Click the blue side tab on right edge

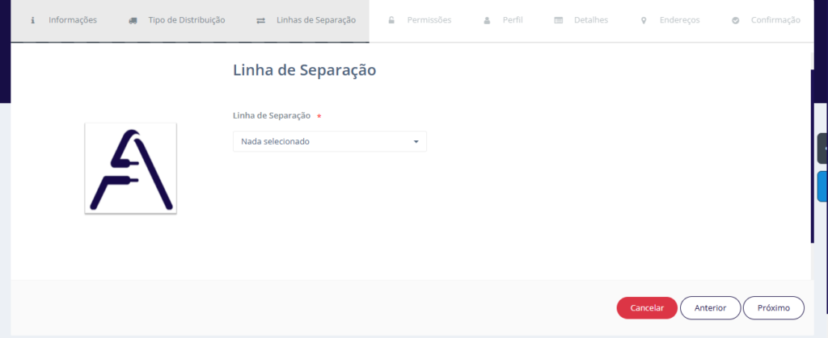coord(822,186)
